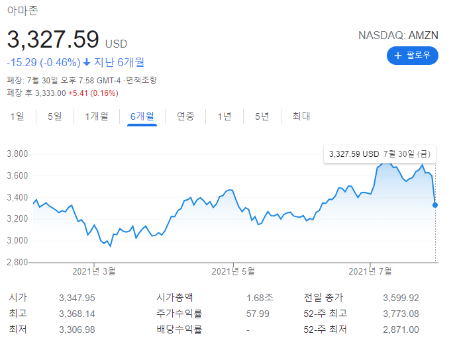
Task: Click the 지난 6개월 period text
Action: coord(119,62)
